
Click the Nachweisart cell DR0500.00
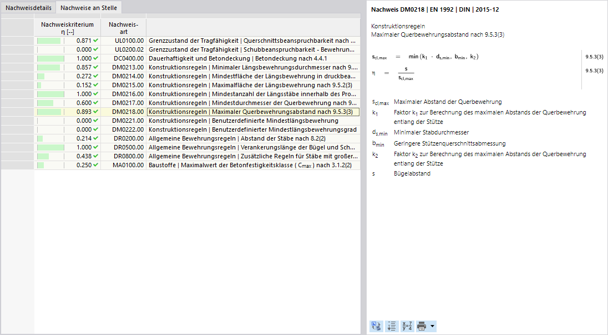pyautogui.click(x=123, y=148)
